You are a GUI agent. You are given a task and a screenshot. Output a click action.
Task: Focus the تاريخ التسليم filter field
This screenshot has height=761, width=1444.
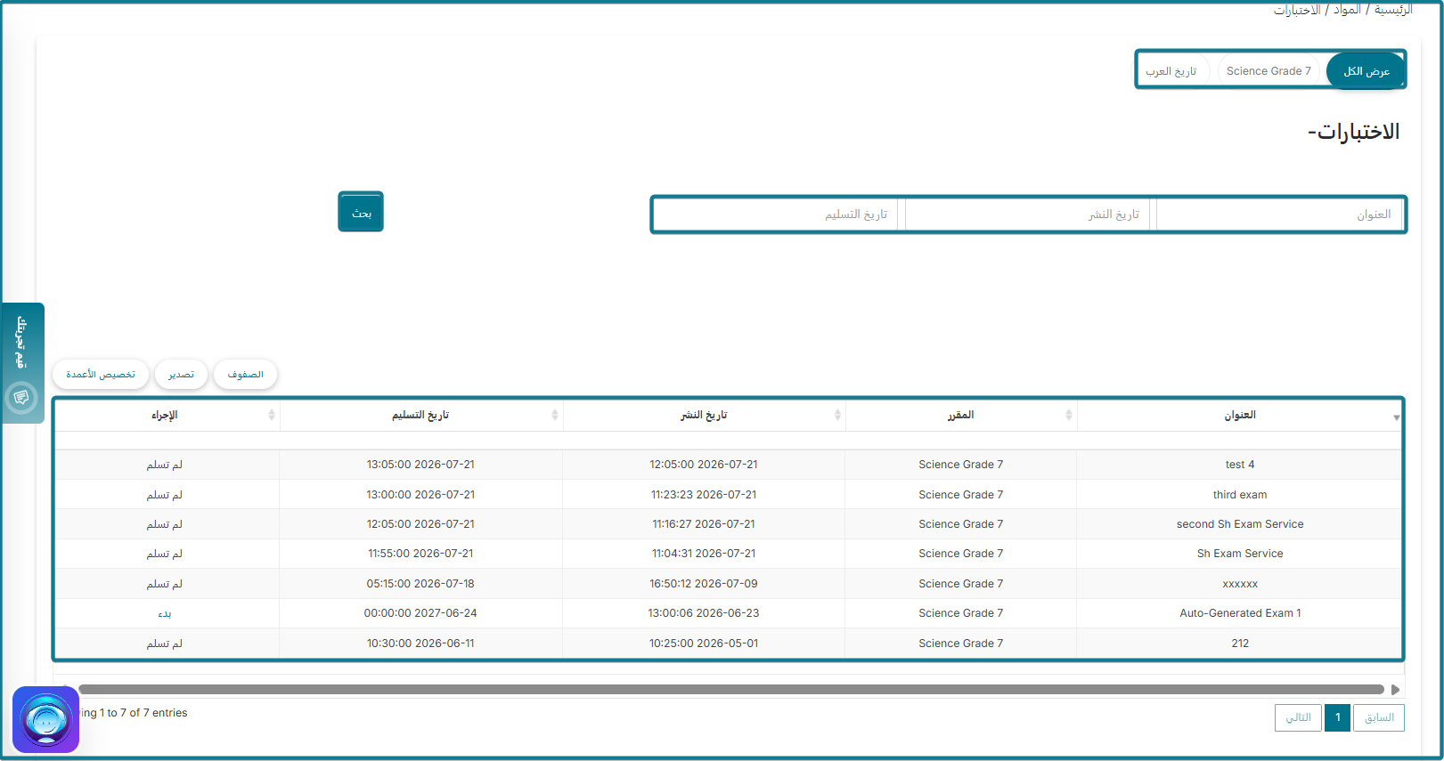776,215
